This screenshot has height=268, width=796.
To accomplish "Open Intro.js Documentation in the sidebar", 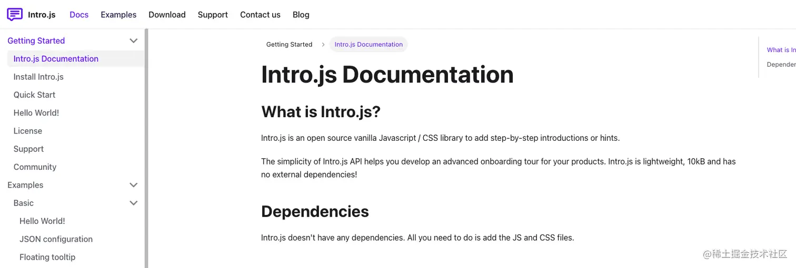I will coord(76,59).
